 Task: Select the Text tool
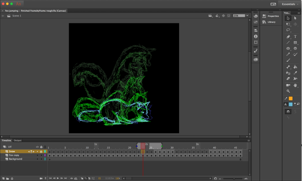(296, 37)
